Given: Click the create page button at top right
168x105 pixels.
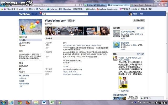Looking at the screenshot, I should click(x=139, y=20).
